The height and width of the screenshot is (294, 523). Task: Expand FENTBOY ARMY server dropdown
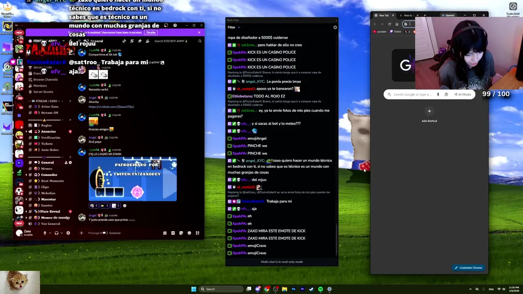click(63, 41)
